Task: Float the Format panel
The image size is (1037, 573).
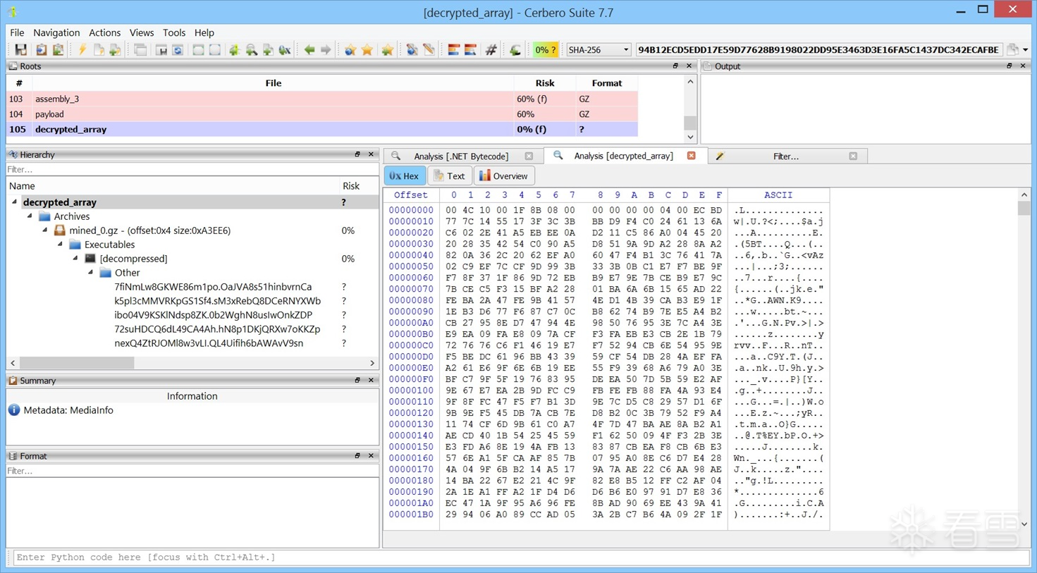Action: tap(357, 456)
